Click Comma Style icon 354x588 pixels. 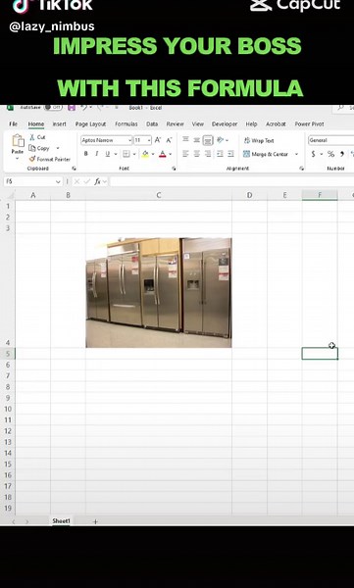point(342,154)
